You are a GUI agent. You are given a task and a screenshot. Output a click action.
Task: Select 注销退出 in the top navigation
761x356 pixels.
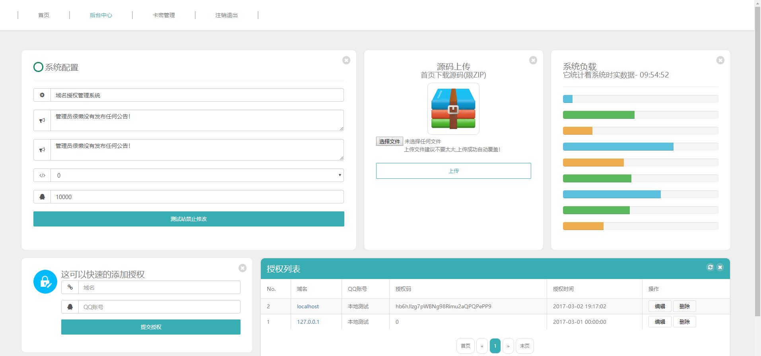coord(227,15)
